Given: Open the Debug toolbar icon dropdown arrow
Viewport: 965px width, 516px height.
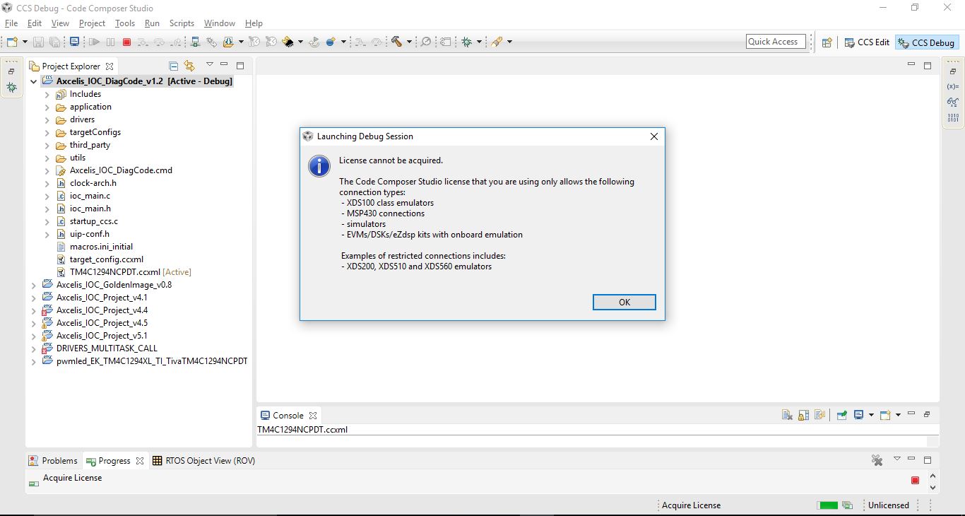Looking at the screenshot, I should click(x=479, y=42).
